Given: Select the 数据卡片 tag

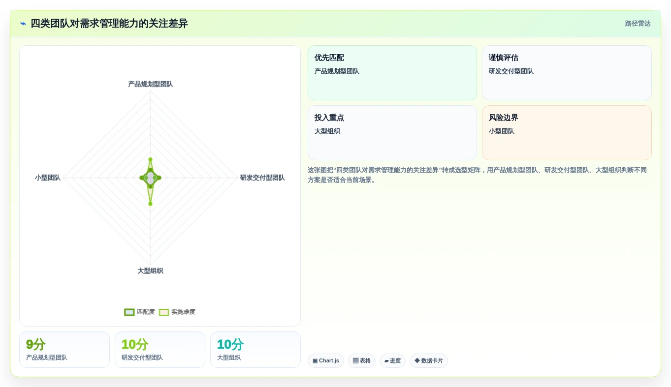Looking at the screenshot, I should pyautogui.click(x=429, y=360).
